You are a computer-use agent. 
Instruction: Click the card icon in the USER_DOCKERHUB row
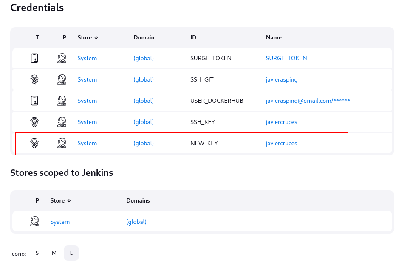tap(34, 101)
